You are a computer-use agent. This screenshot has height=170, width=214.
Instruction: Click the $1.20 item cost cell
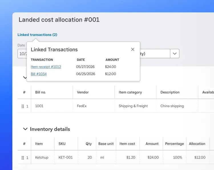128,157
